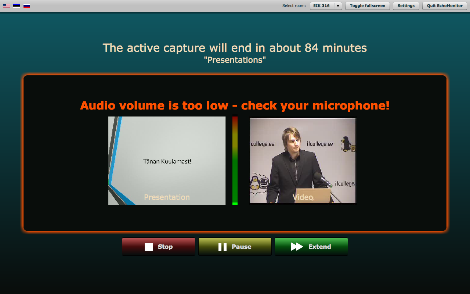Switch language using the US flag

[x=6, y=6]
